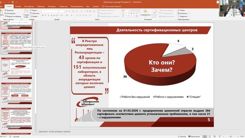Toggle Underline formatting
This screenshot has height=138, width=245.
49,15
